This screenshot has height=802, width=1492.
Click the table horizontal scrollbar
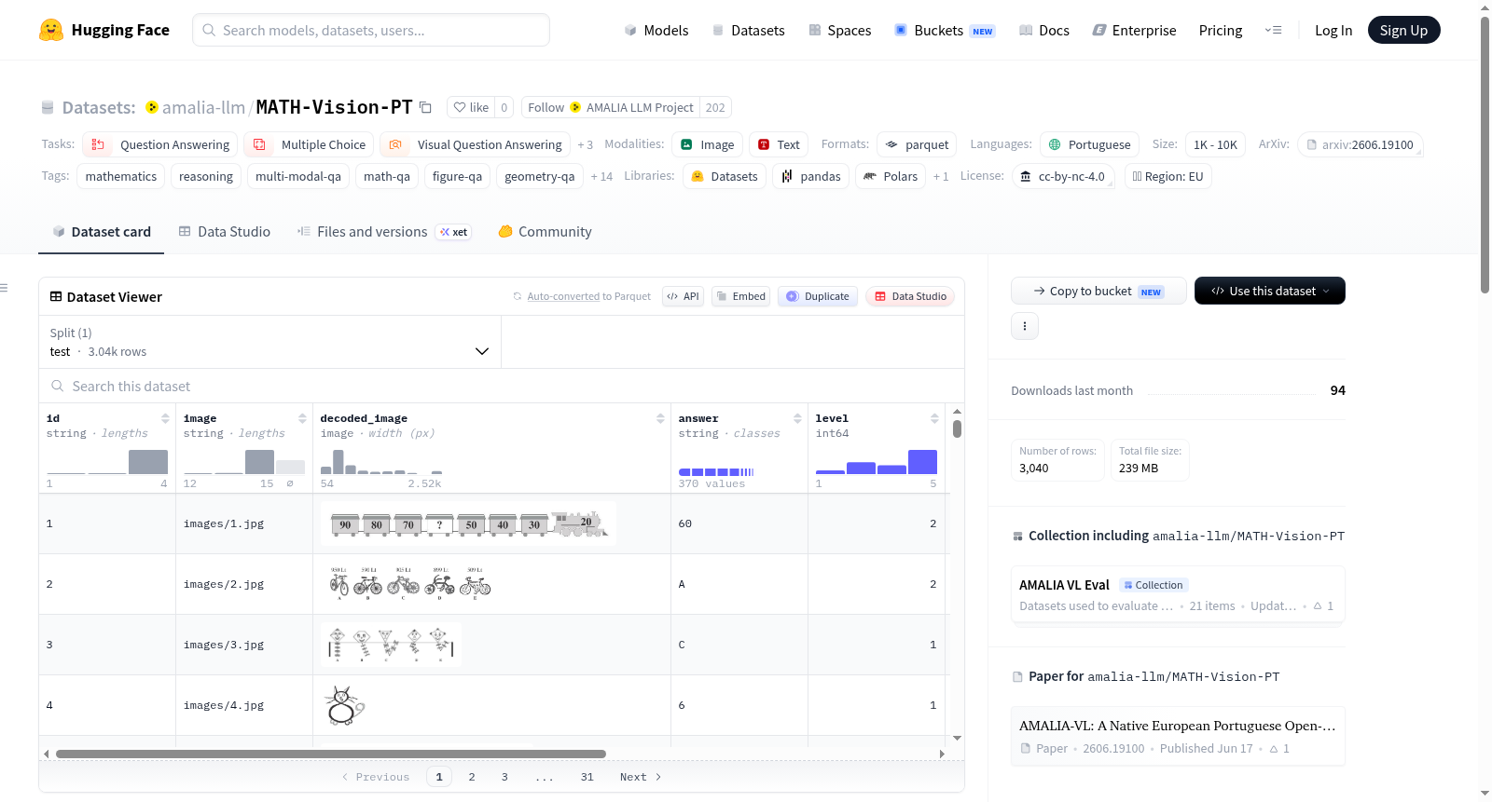(331, 754)
